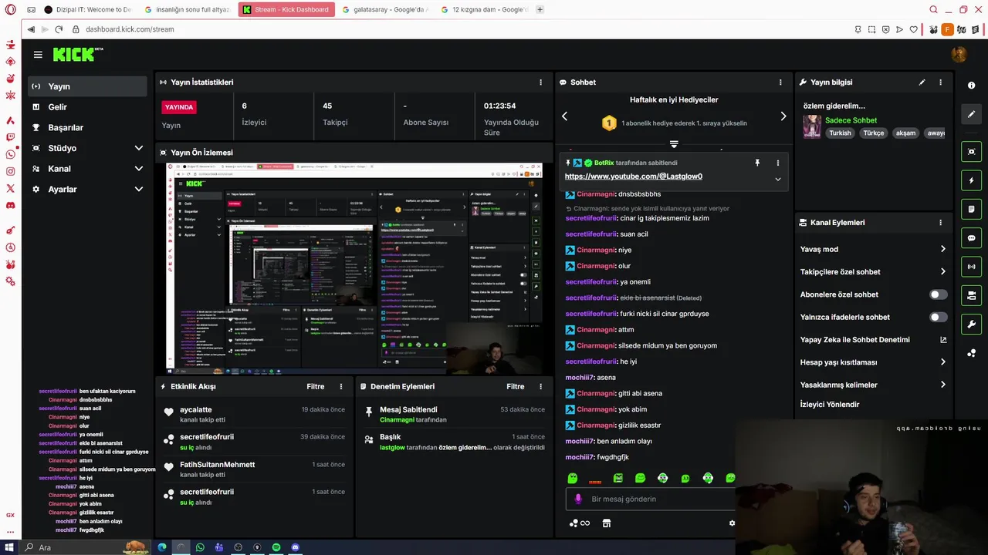Open Etkinlik Akışı options menu
This screenshot has height=555, width=988.
341,387
